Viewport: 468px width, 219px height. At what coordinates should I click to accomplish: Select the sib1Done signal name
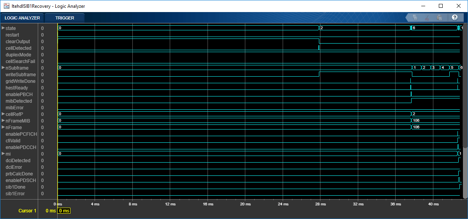tap(15, 187)
